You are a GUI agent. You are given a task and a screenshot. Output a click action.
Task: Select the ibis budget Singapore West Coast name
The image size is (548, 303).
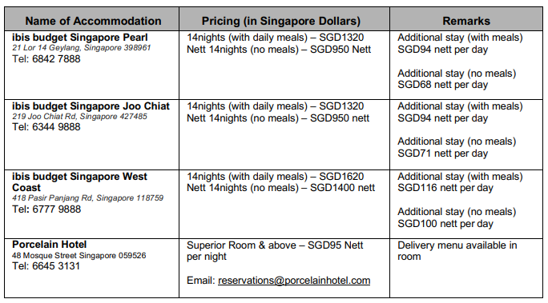click(79, 182)
